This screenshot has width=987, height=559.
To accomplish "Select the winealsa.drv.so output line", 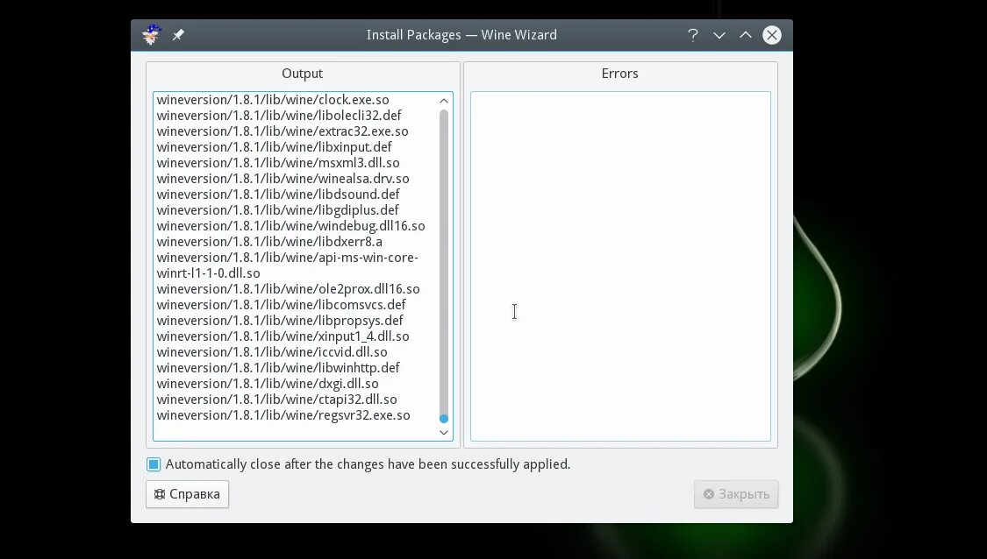I will click(283, 179).
